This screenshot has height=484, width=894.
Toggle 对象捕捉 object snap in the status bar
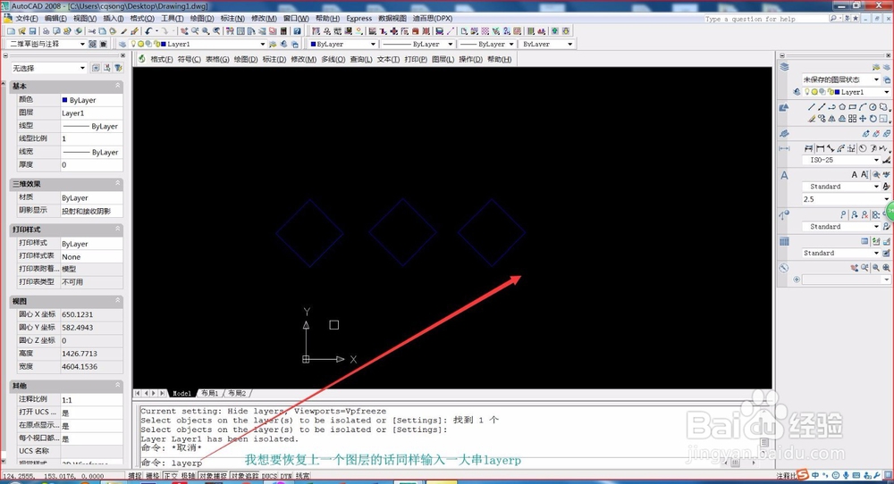tap(214, 475)
